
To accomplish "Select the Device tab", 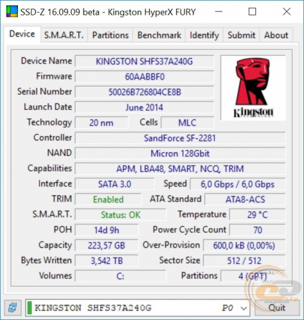I will 22,34.
